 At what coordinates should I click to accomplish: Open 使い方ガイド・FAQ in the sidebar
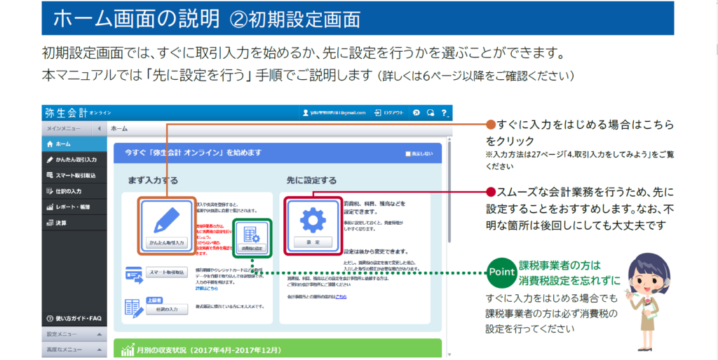point(74,319)
